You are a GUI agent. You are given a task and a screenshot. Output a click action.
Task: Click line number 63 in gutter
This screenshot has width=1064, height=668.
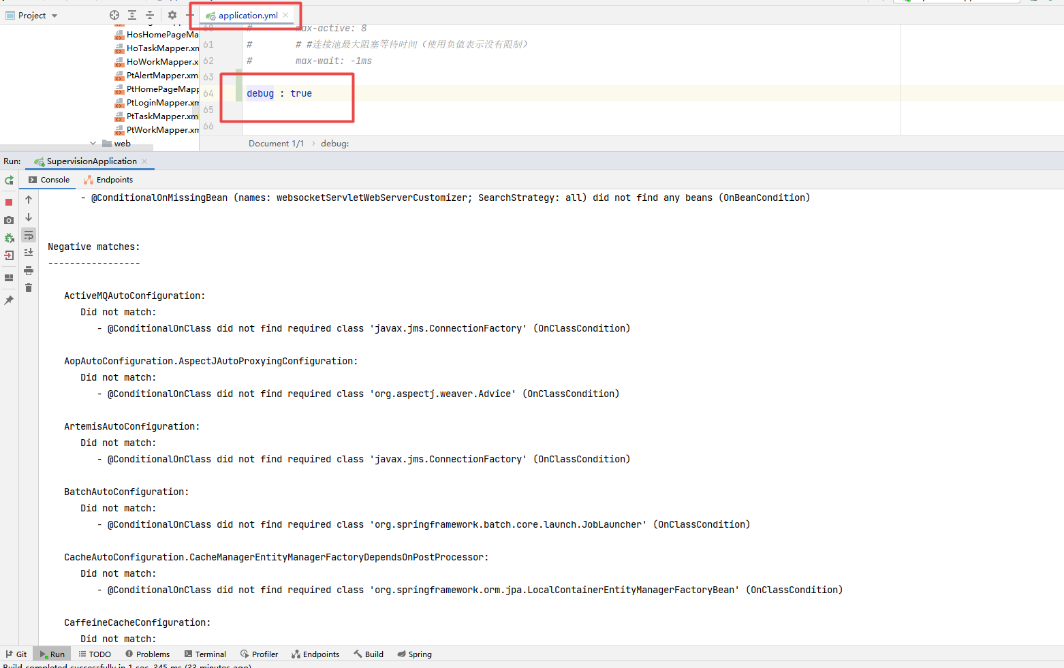point(208,77)
